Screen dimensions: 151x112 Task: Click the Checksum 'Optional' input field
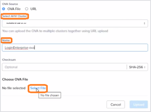click(64, 67)
